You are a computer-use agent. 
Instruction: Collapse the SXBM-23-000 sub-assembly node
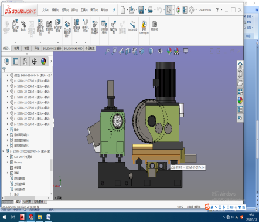coord(4,151)
